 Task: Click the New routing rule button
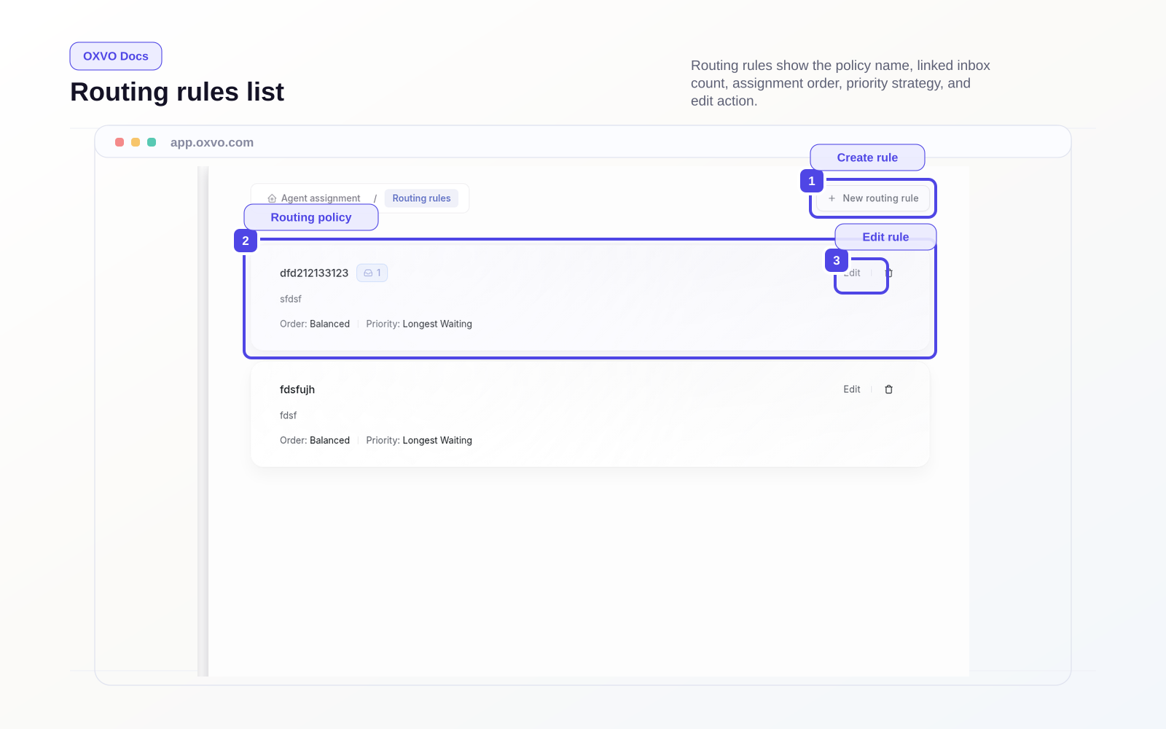pyautogui.click(x=873, y=198)
